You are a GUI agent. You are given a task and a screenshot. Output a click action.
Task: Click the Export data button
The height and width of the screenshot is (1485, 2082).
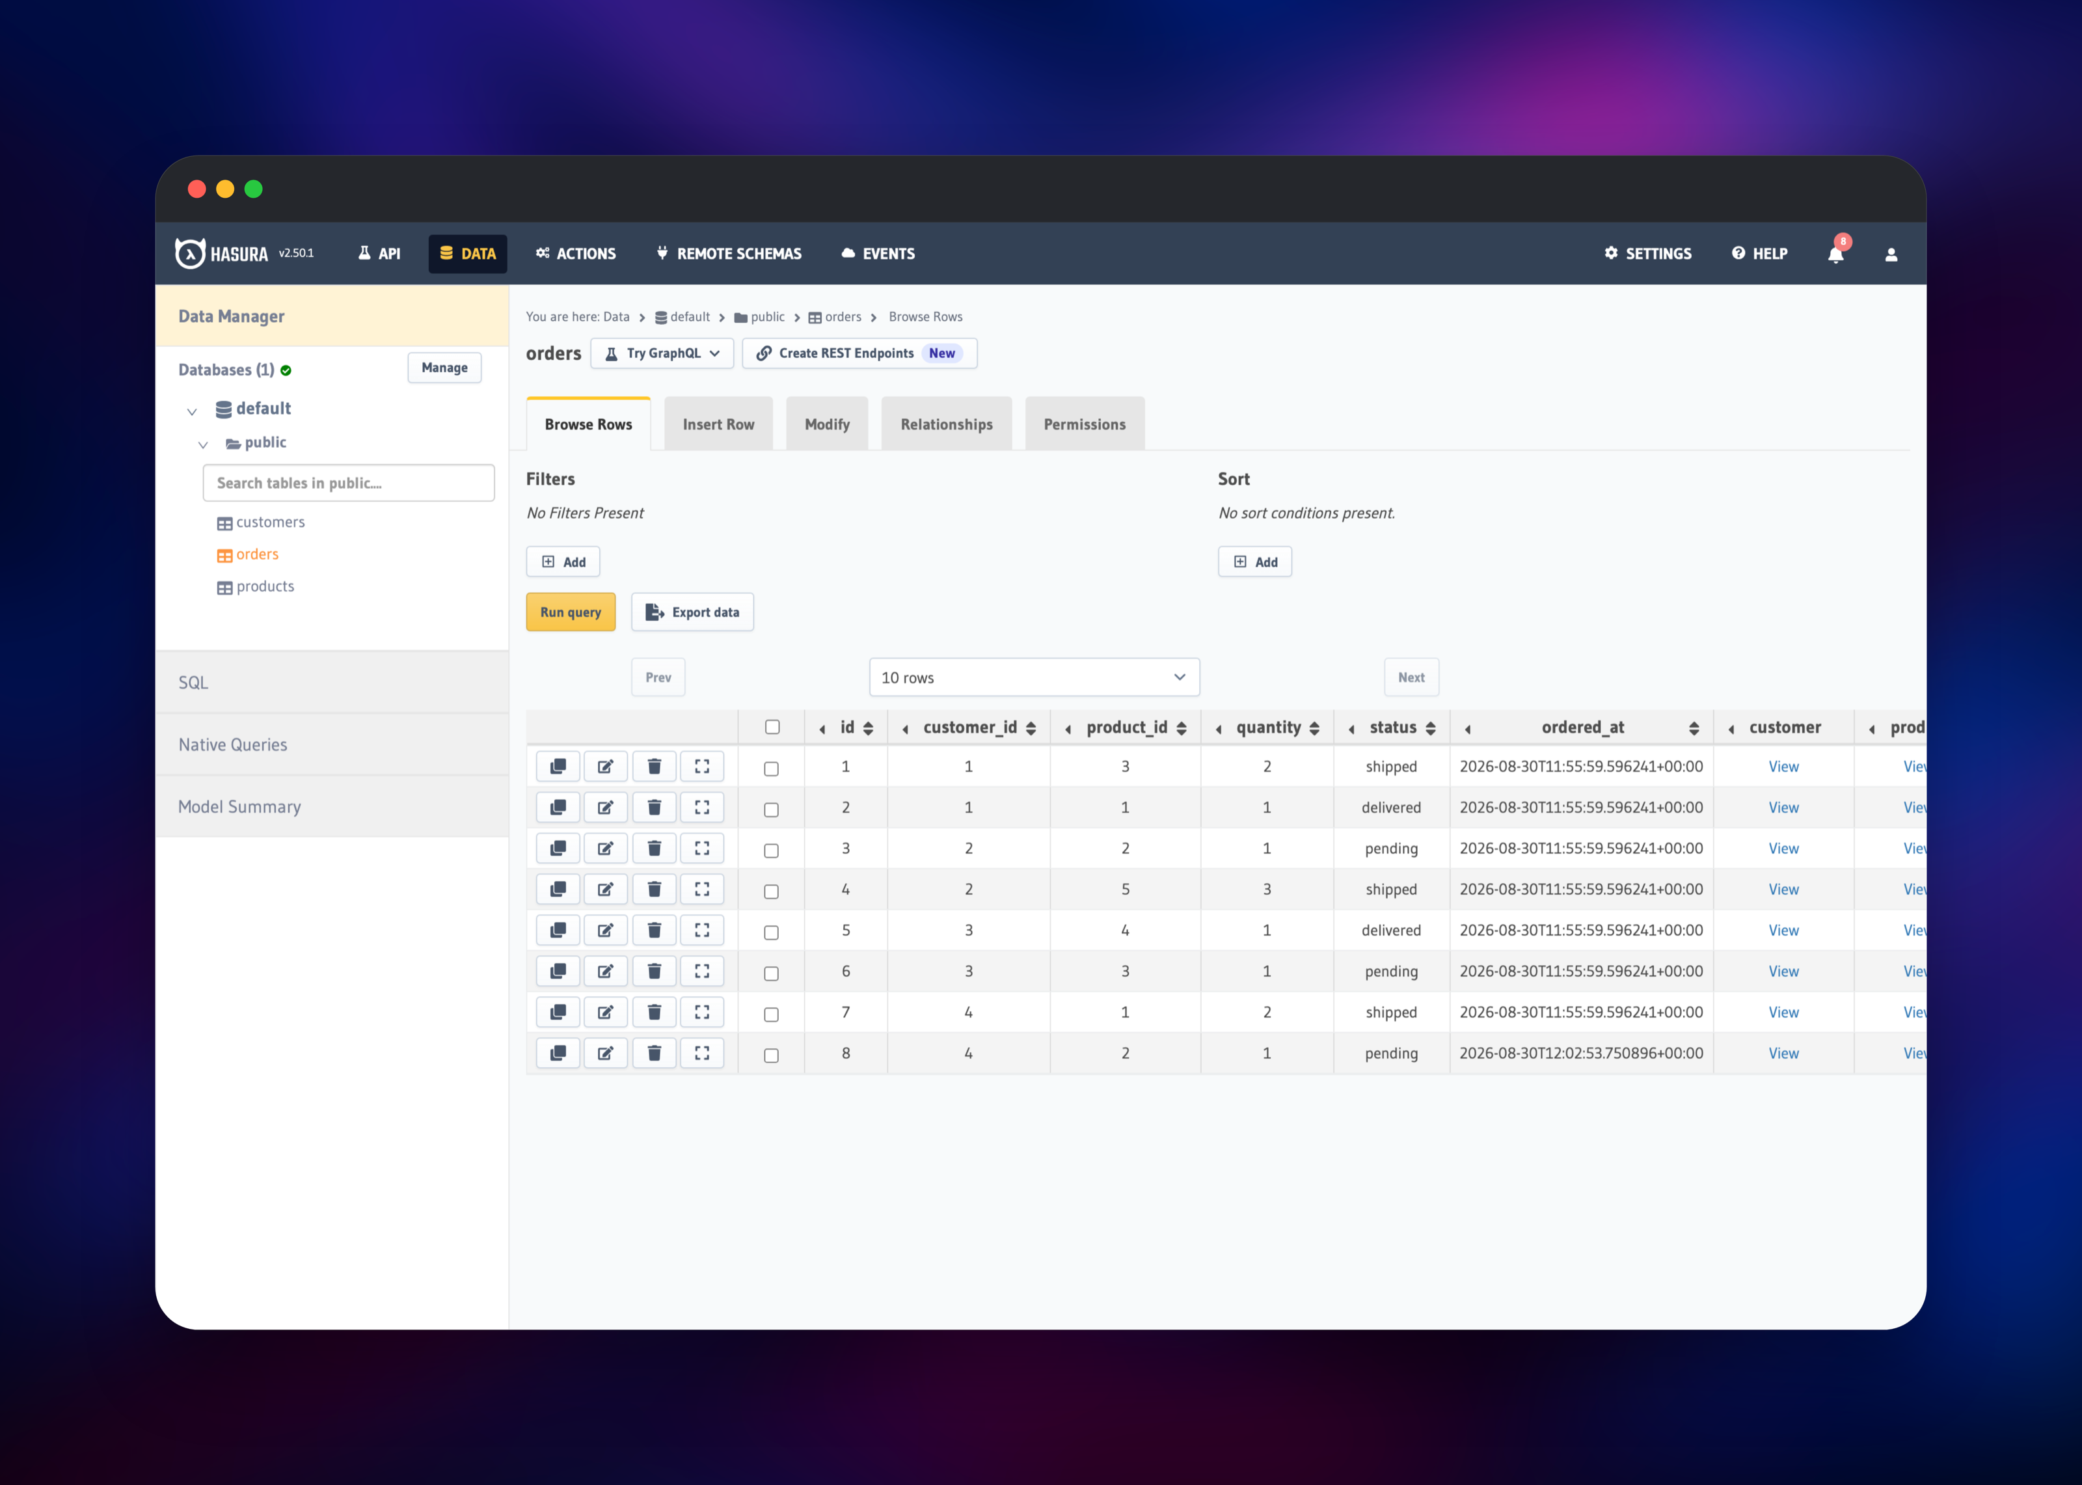[692, 612]
